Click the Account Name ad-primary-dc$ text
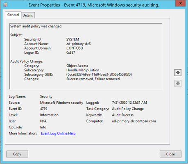This screenshot has width=188, height=164. [79, 44]
